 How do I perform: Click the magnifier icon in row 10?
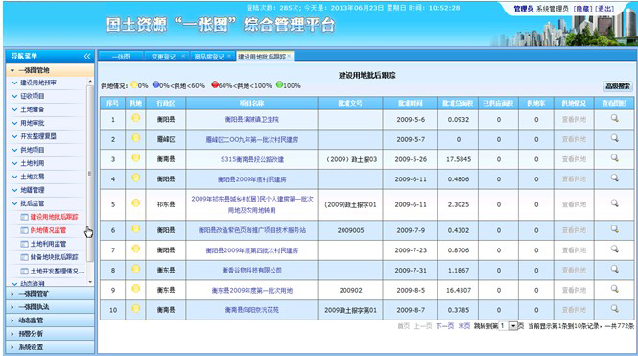point(614,309)
